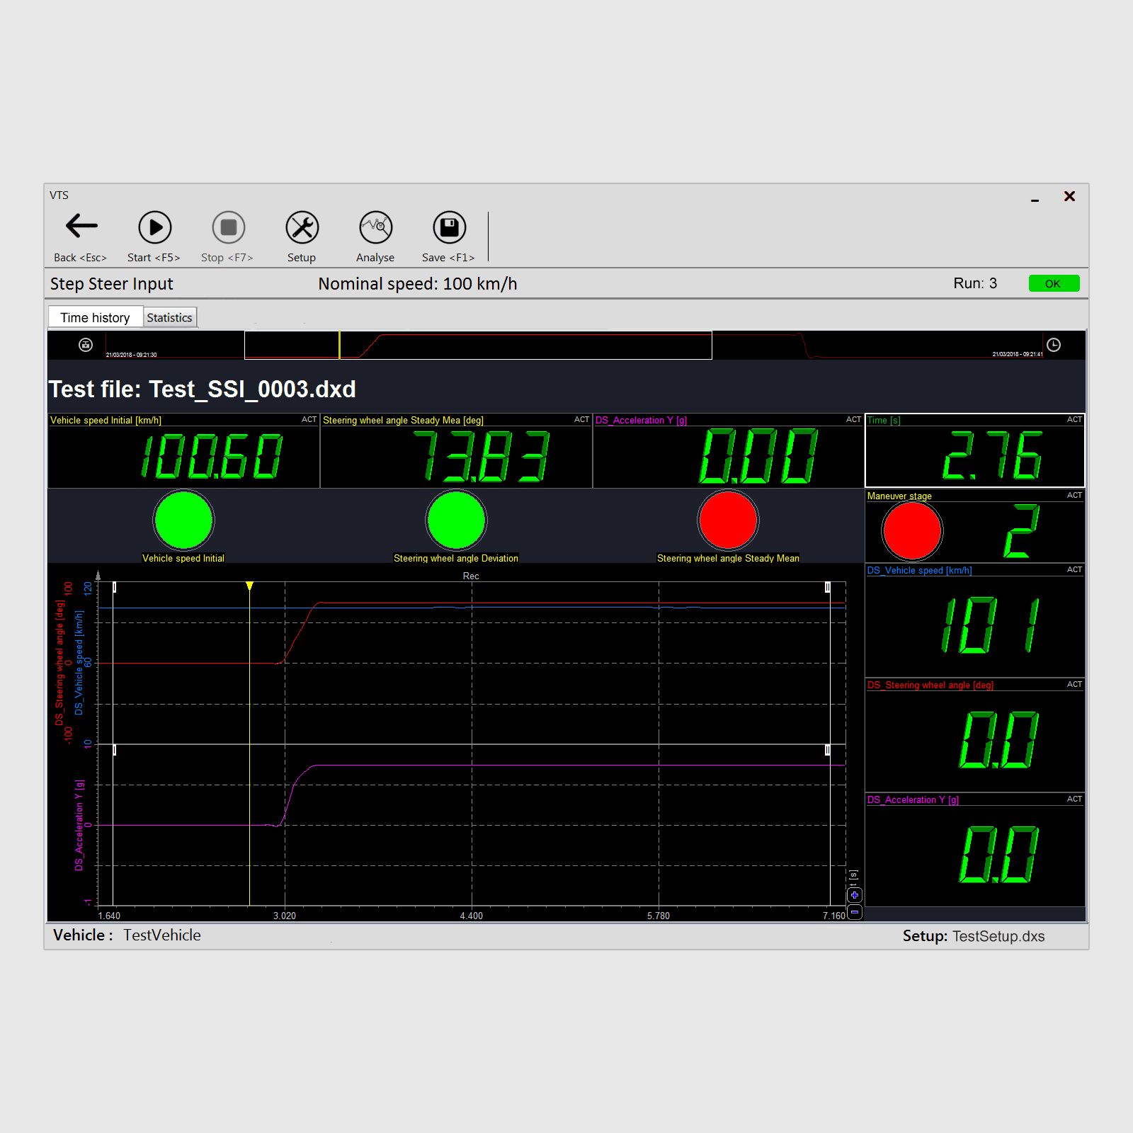Select the Vehicle speed Initial green indicator
This screenshot has width=1133, height=1133.
pos(183,520)
